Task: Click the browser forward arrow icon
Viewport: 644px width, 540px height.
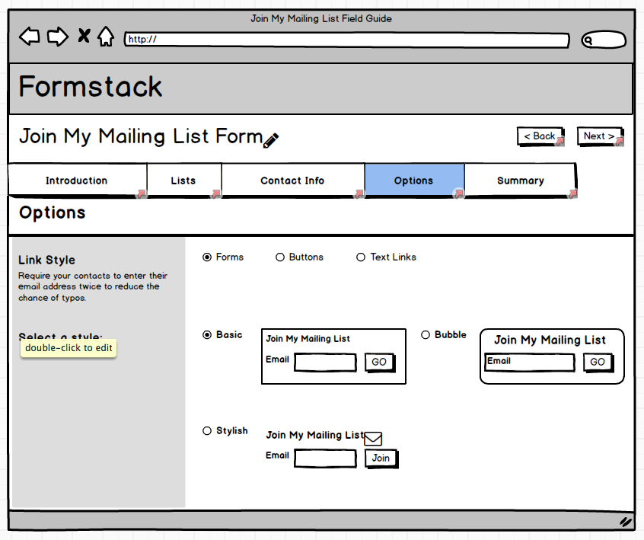Action: pos(58,36)
